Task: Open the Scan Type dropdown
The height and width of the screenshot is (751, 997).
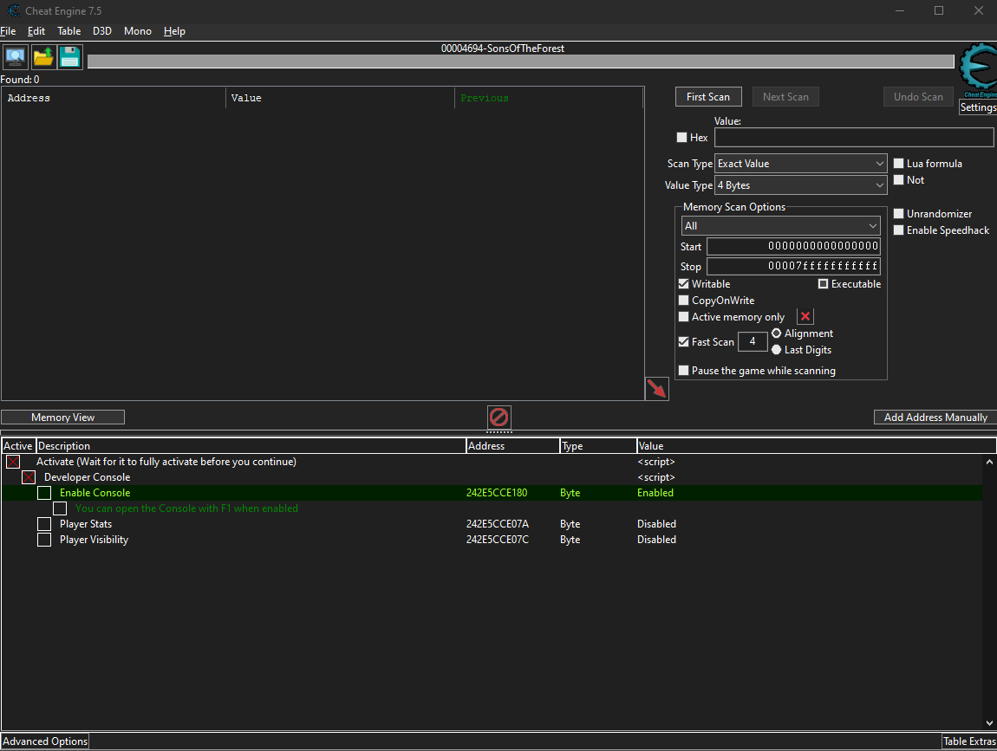Action: [800, 164]
